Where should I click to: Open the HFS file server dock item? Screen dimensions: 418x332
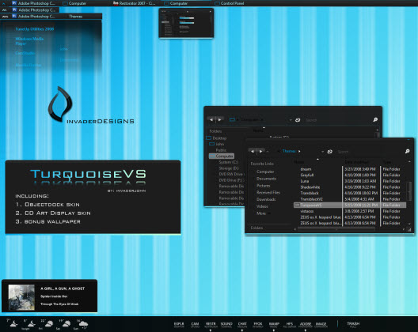(x=290, y=325)
